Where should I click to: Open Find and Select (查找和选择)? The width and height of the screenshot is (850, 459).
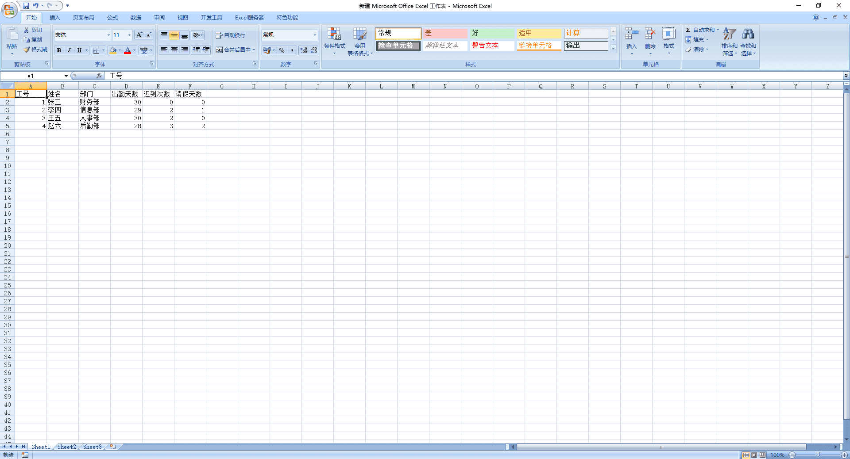click(x=748, y=41)
